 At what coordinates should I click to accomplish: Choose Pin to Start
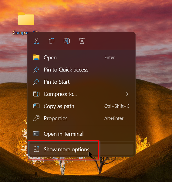coord(82,82)
